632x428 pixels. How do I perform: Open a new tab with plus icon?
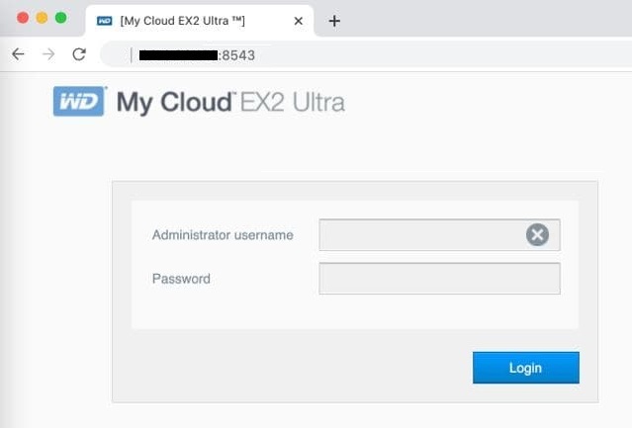click(334, 21)
